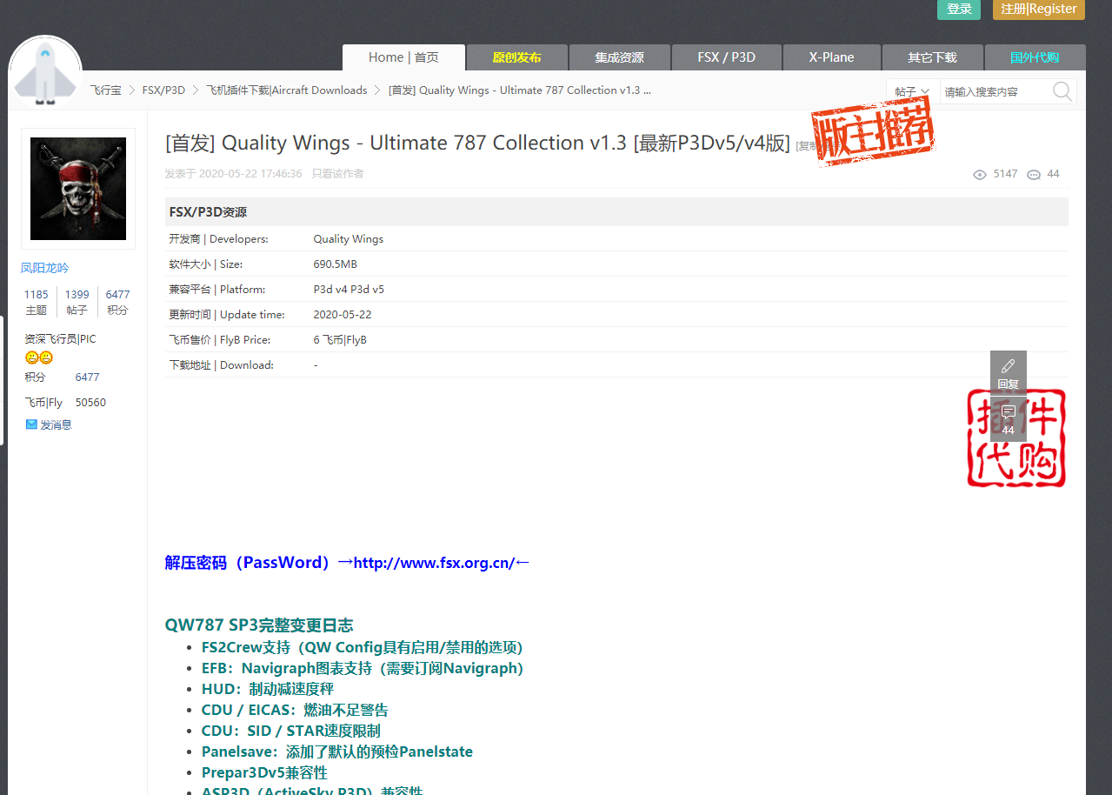Click the thread title heading

click(x=477, y=144)
